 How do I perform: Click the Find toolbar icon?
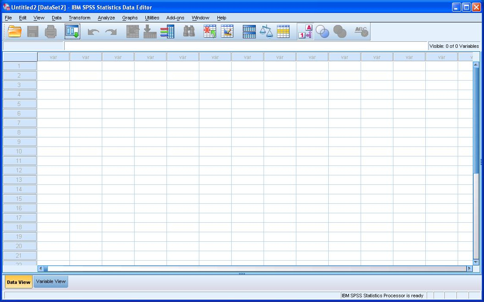coord(189,31)
